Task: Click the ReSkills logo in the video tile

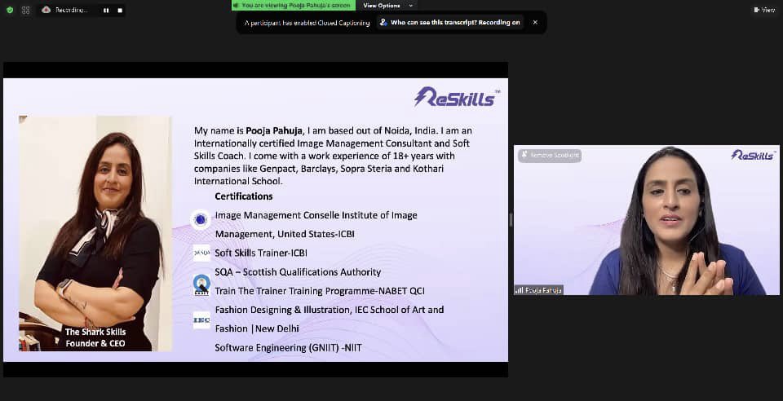Action: pos(753,155)
